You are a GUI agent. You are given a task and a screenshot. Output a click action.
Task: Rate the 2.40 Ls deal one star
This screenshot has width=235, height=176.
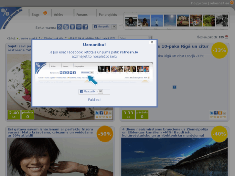(97, 117)
